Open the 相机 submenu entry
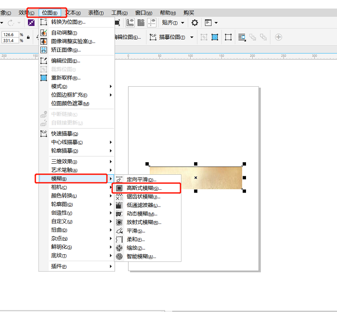The image size is (337, 312). (77, 187)
